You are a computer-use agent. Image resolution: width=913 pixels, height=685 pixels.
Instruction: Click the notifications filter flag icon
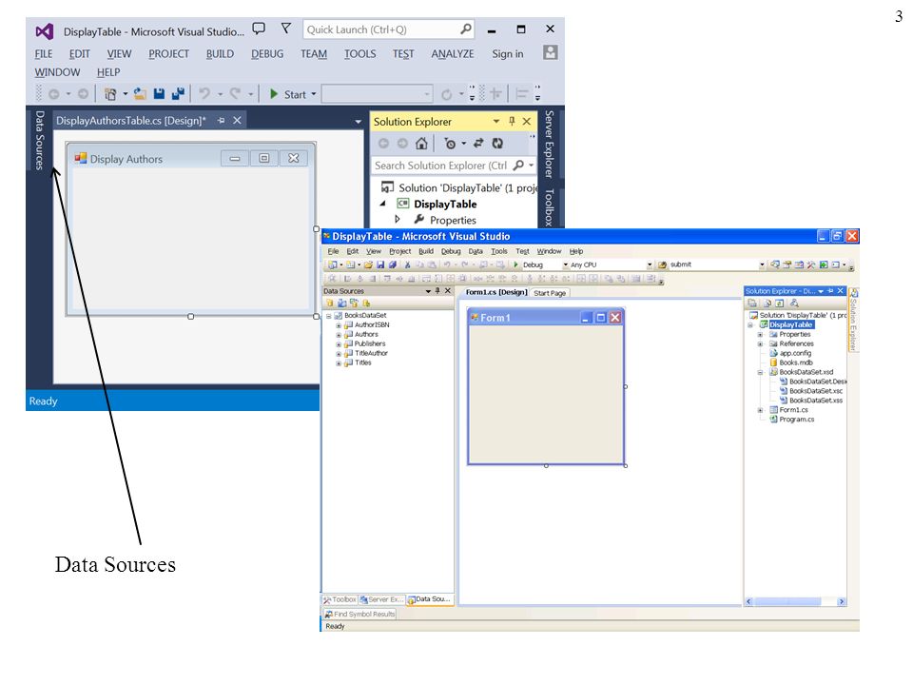pos(286,29)
